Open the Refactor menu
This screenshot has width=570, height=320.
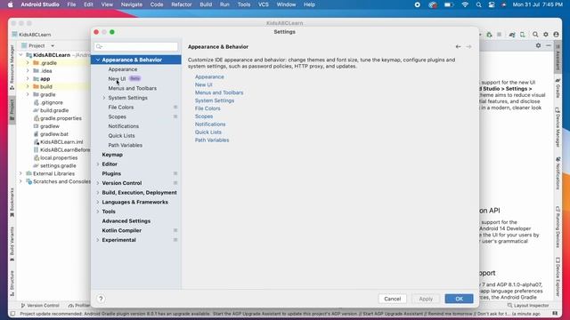[x=182, y=4]
